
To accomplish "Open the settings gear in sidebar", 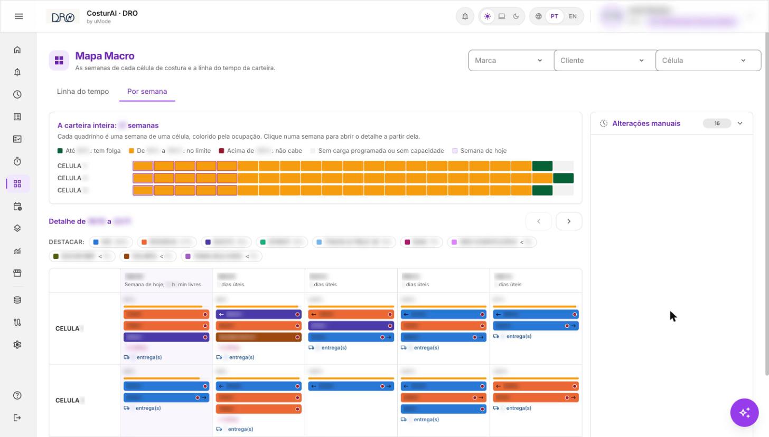I will [17, 345].
